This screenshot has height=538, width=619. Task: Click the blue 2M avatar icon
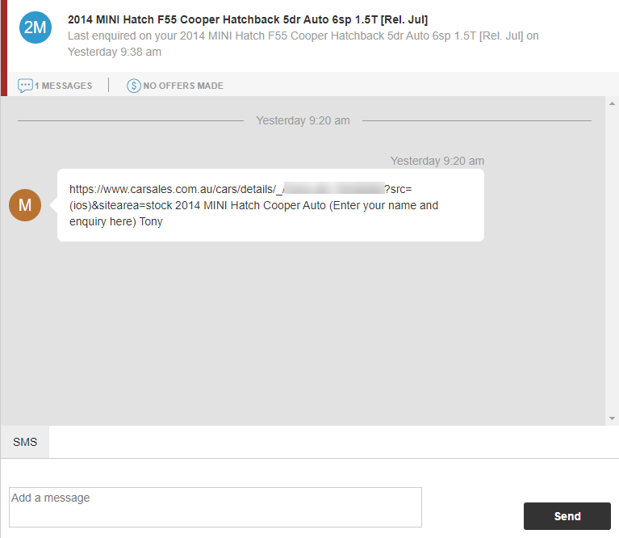pos(35,27)
